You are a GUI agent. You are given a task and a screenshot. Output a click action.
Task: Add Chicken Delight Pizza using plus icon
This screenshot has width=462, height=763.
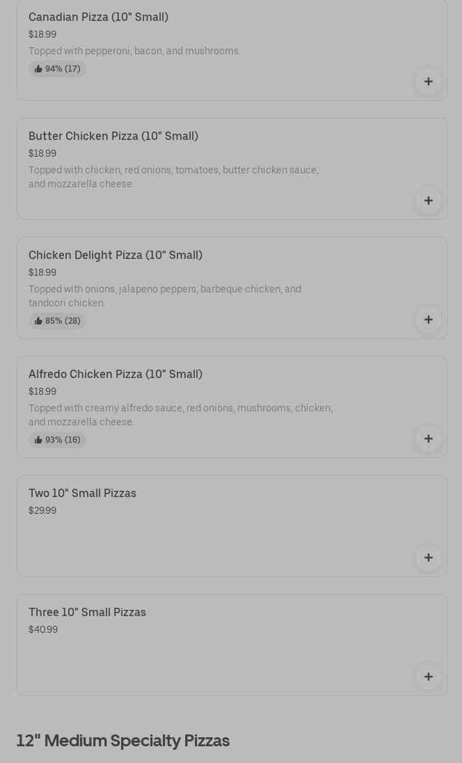[429, 320]
